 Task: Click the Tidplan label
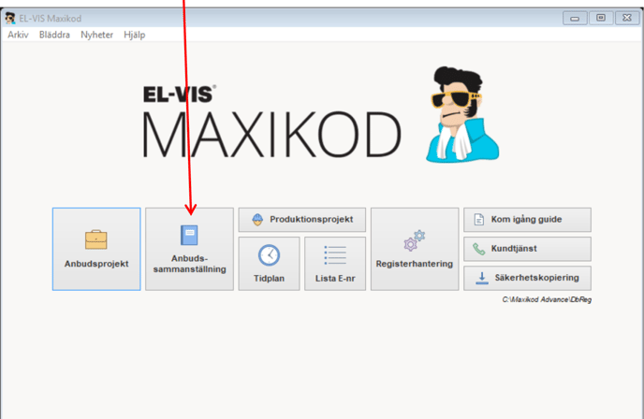[269, 278]
